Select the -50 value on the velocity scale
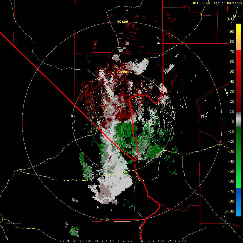Image resolution: width=243 pixels, height=243 pixels. (231, 171)
